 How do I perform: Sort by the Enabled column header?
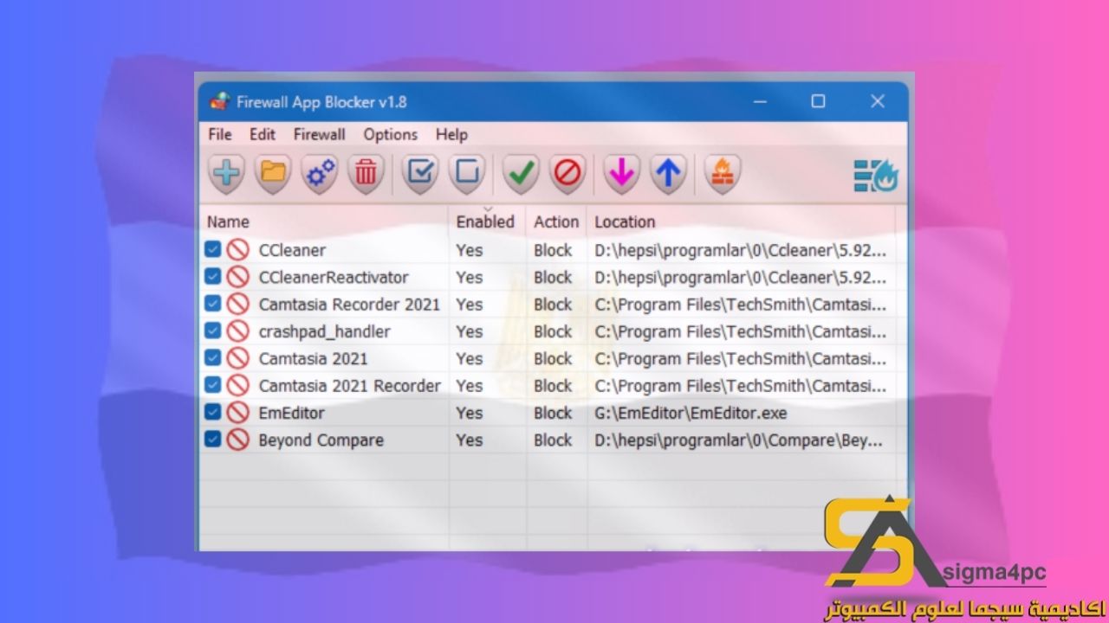(487, 222)
